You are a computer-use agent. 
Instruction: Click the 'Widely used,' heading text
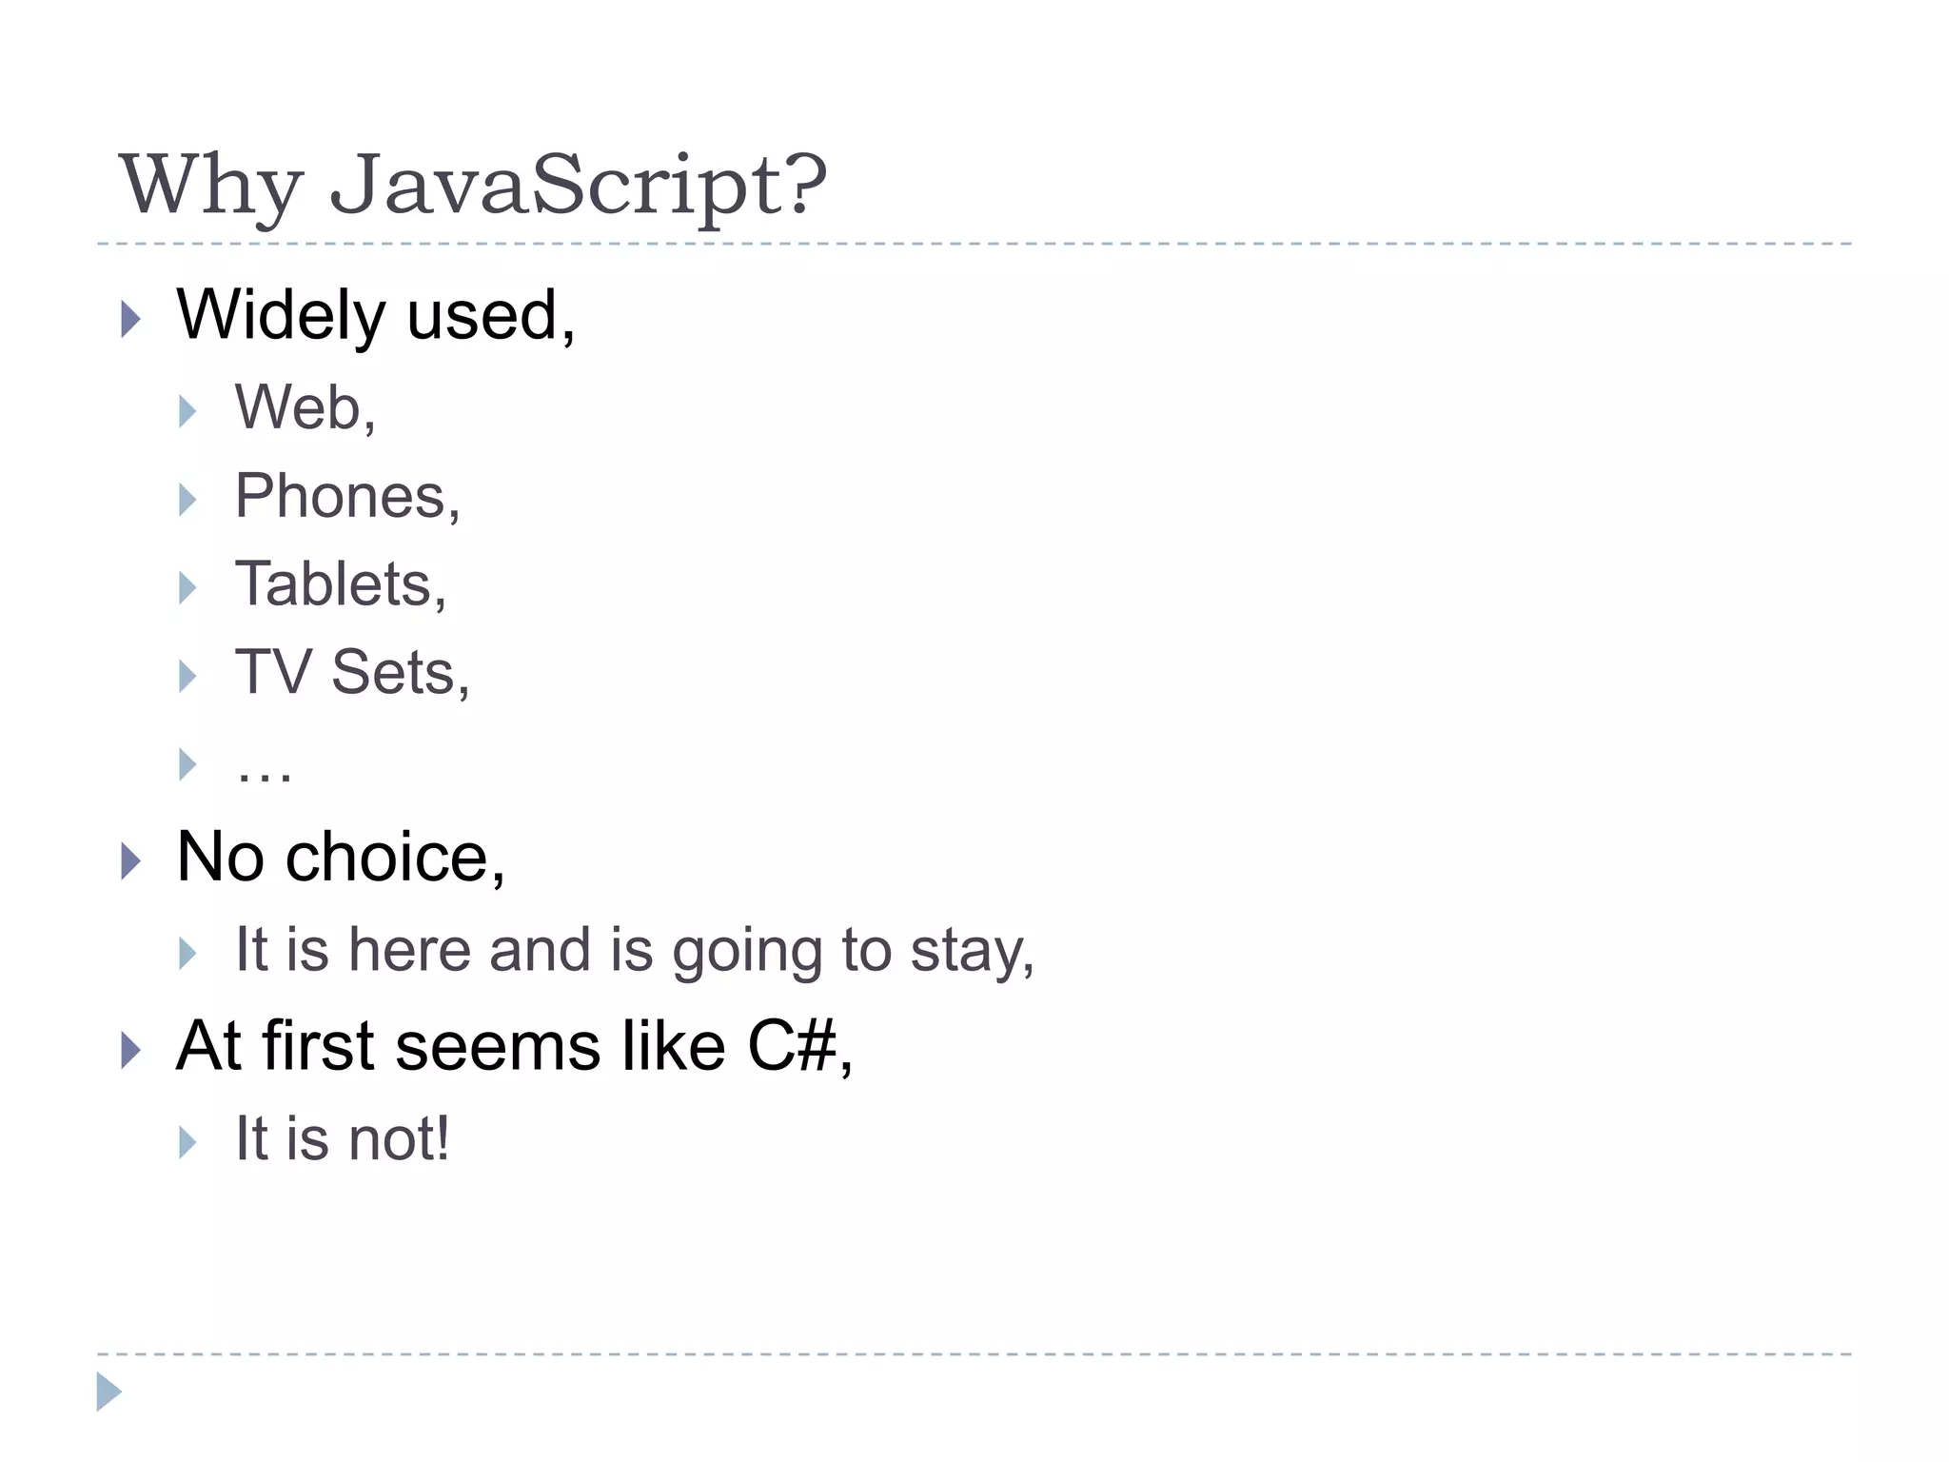pos(376,315)
